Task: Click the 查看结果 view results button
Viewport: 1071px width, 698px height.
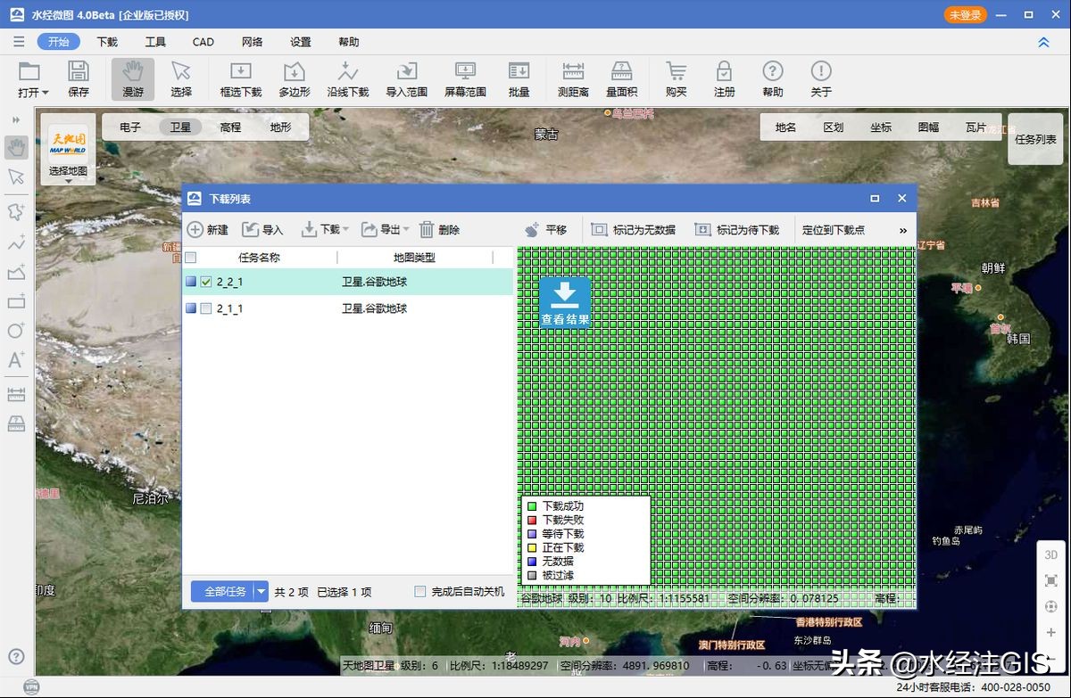Action: [565, 303]
